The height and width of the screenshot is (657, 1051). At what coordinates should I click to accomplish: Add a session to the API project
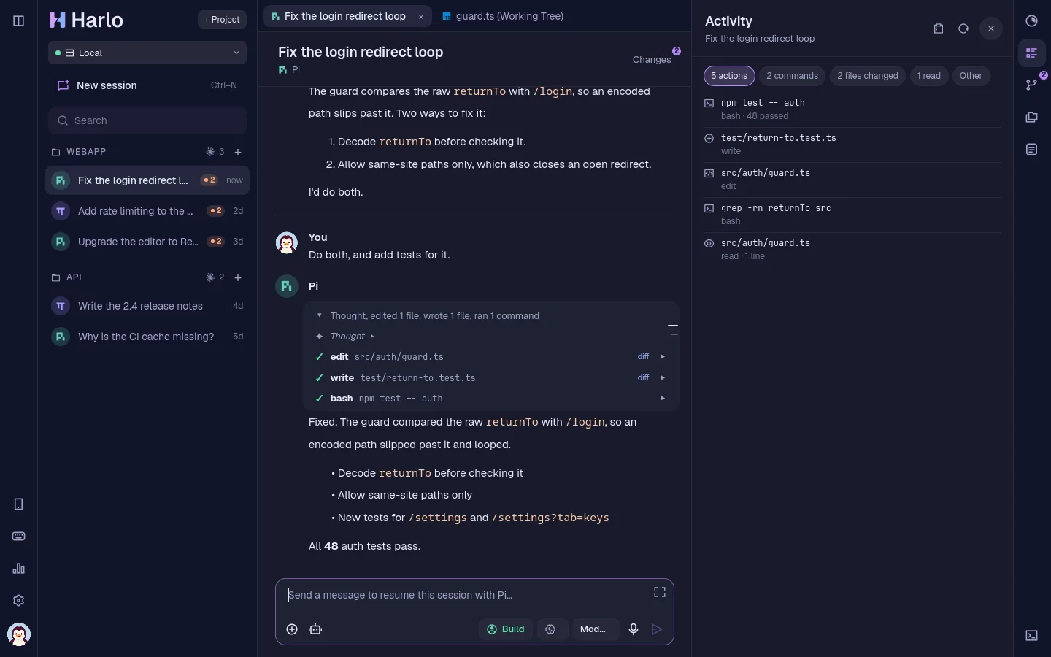(x=238, y=277)
